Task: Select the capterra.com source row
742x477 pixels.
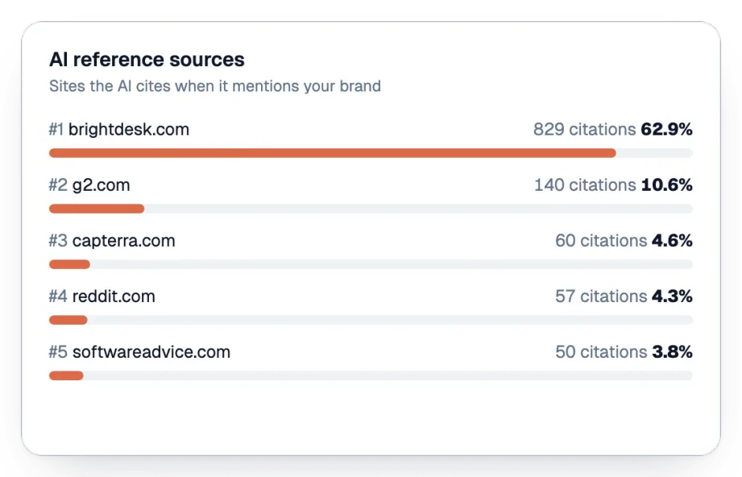Action: click(x=371, y=251)
